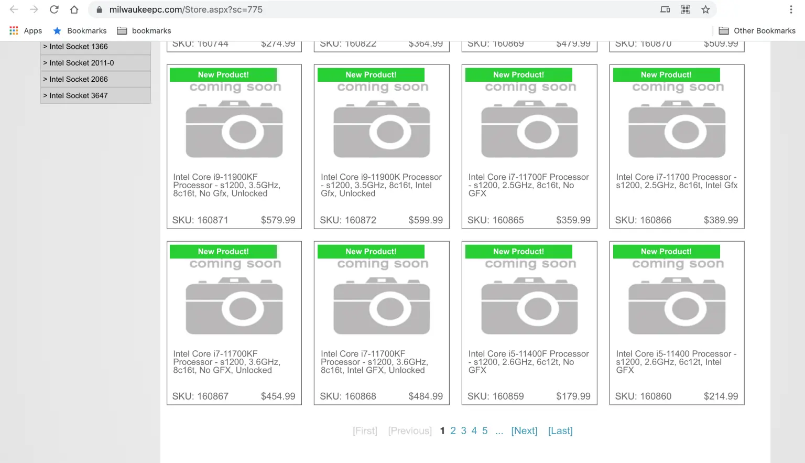Click the QR code icon in address bar
The height and width of the screenshot is (463, 805).
(x=686, y=9)
